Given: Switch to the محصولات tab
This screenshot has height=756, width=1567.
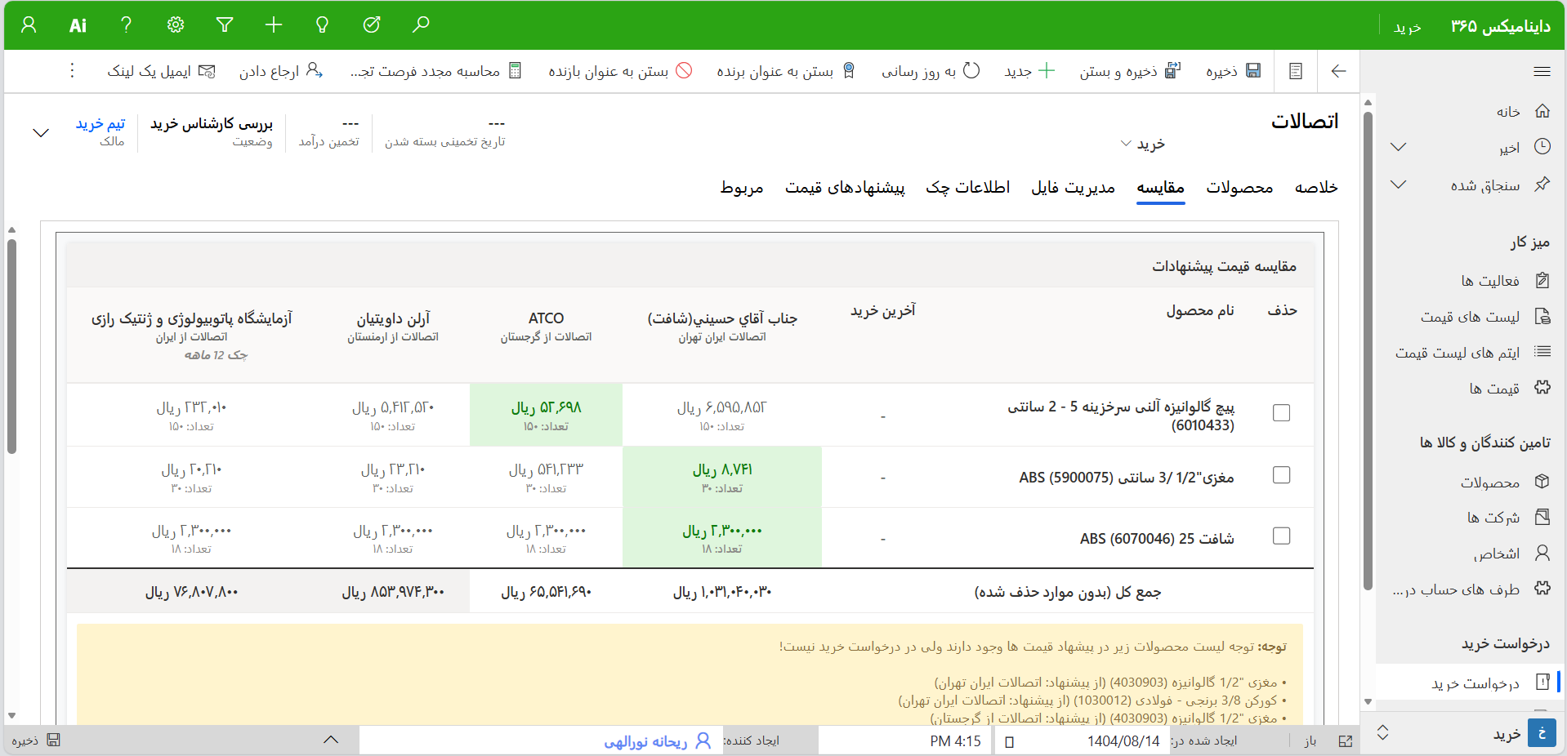Looking at the screenshot, I should click(1238, 187).
